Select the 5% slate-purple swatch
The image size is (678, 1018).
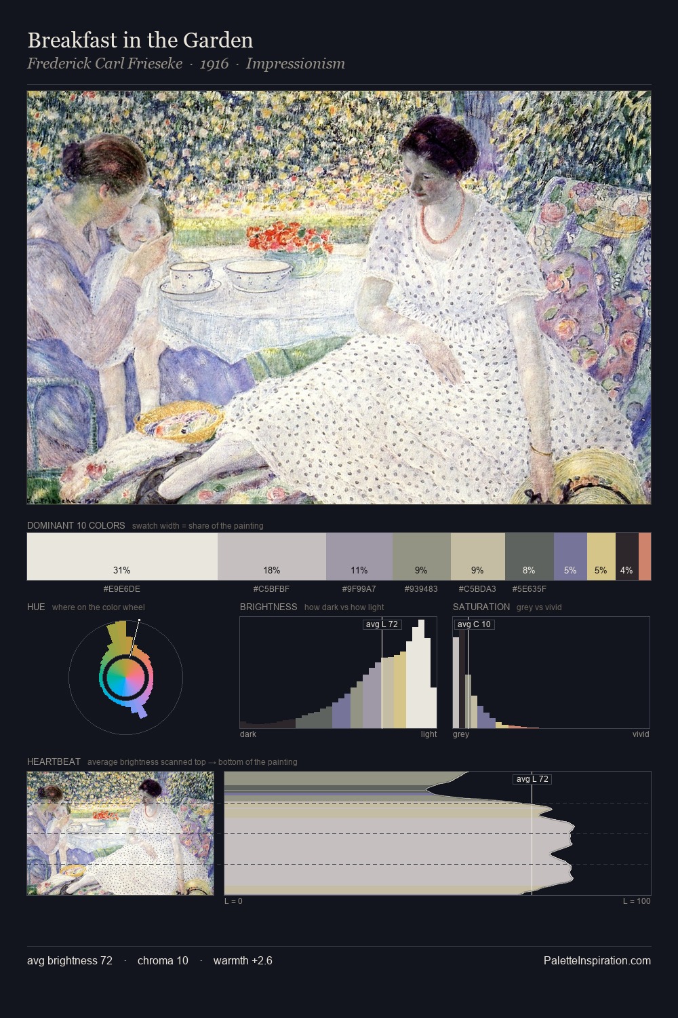coord(570,557)
